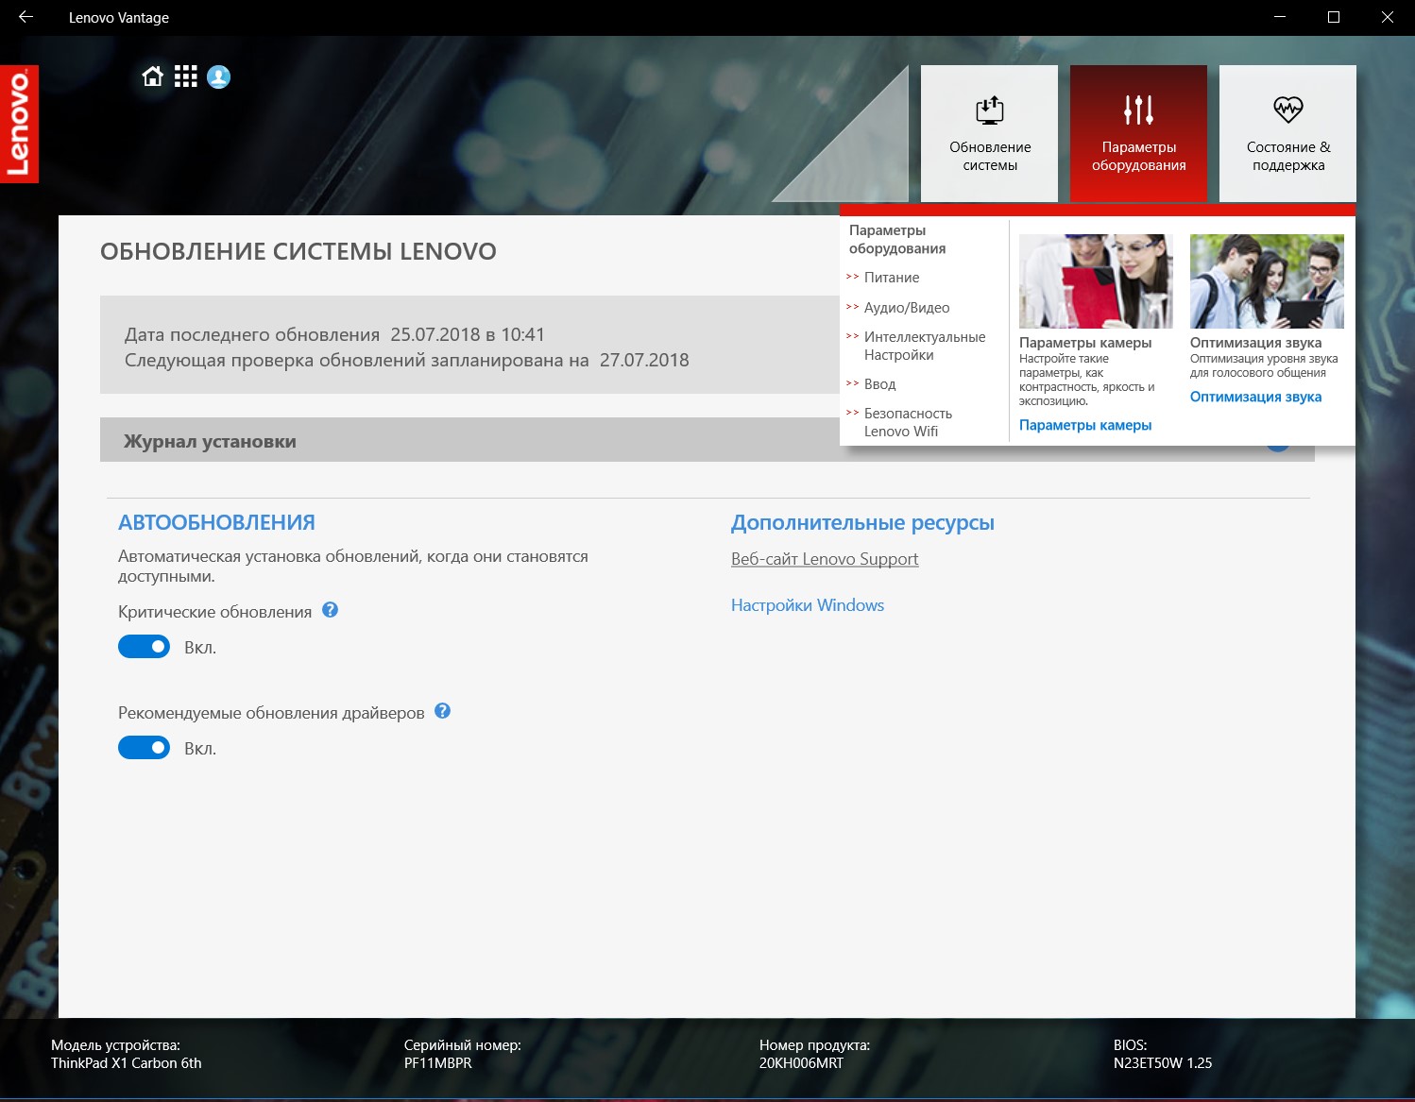Open the Состояние & поддержка tile
This screenshot has height=1102, width=1415.
[x=1287, y=133]
